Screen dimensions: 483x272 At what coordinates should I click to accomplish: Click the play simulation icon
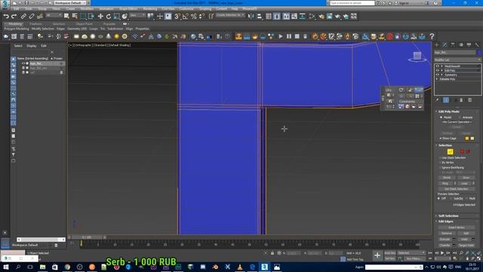point(281,36)
